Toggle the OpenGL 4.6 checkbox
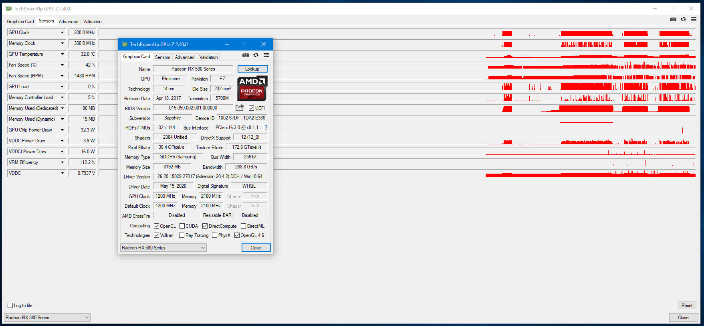Image resolution: width=704 pixels, height=326 pixels. click(237, 235)
